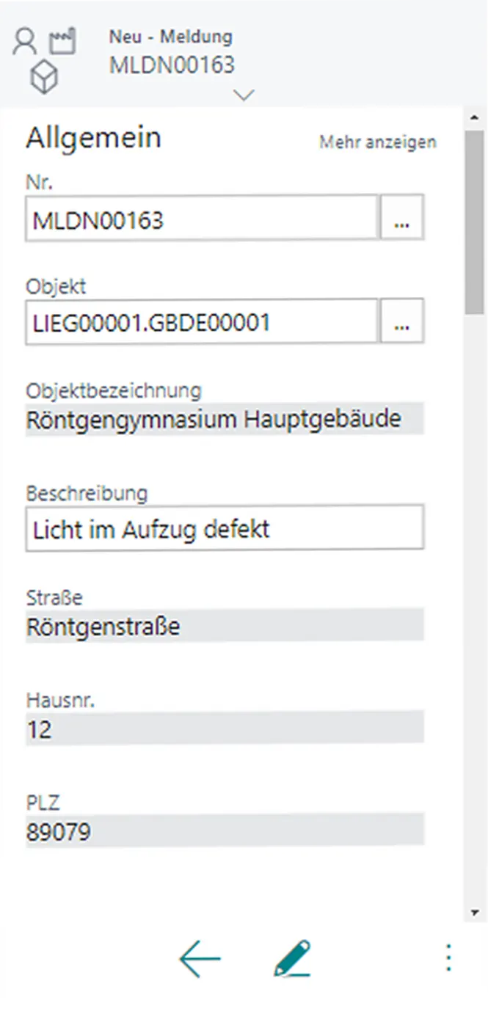The height and width of the screenshot is (1011, 488).
Task: Click into the Beschreibung field
Action: (x=220, y=528)
